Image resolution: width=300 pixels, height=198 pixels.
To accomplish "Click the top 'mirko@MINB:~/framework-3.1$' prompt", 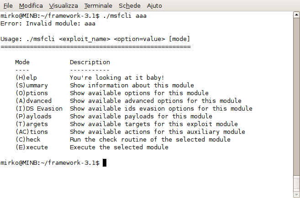I will [50, 15].
